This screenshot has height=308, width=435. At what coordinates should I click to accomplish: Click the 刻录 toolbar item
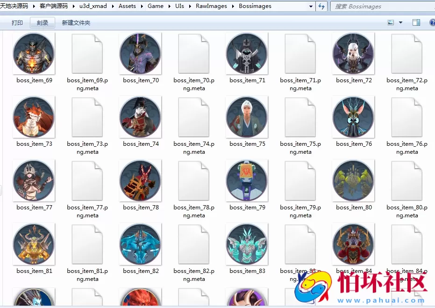(x=42, y=22)
